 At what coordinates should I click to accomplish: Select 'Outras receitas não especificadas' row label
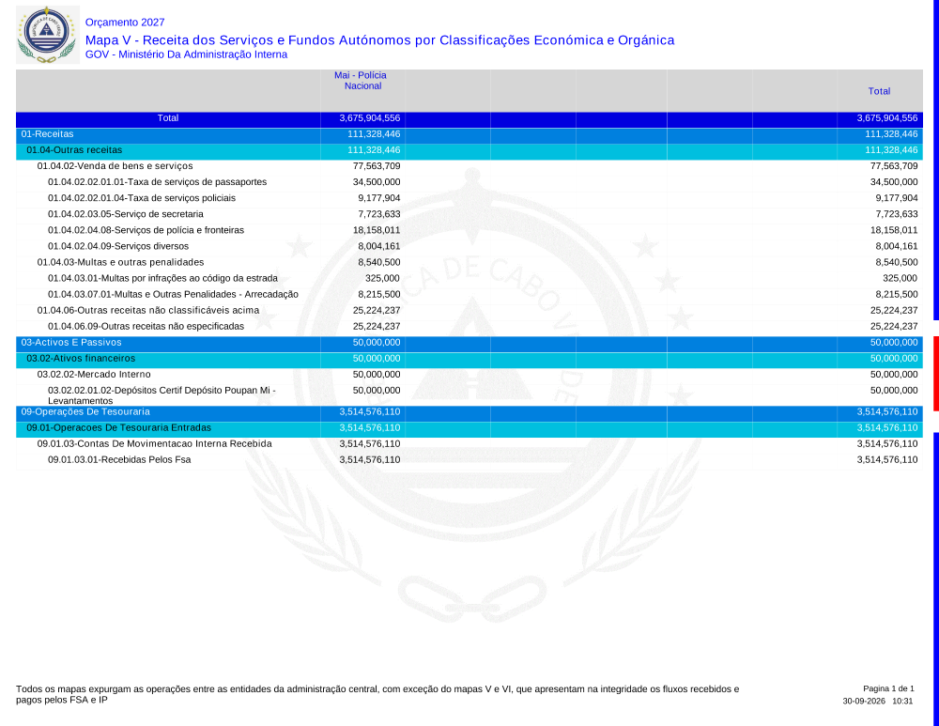click(146, 327)
